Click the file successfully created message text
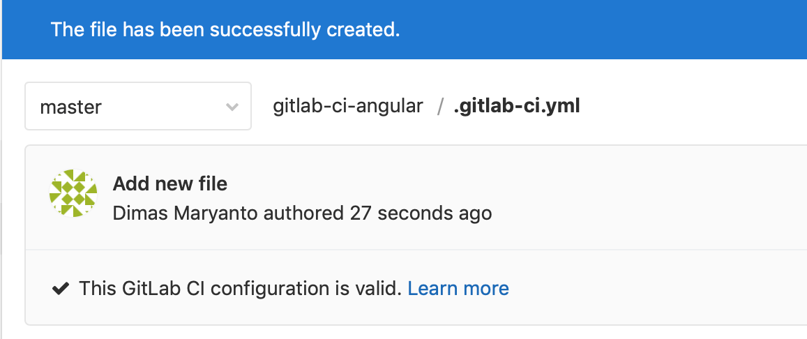The image size is (807, 339). (x=225, y=30)
